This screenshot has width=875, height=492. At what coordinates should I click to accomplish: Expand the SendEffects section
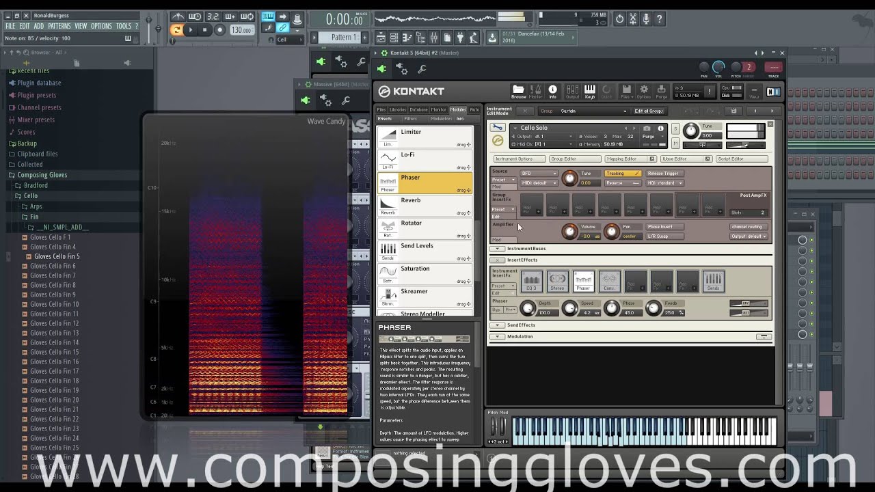(498, 325)
